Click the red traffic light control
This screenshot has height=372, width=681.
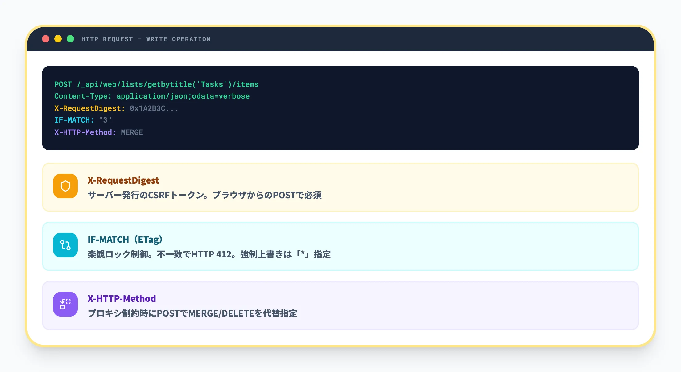point(46,39)
